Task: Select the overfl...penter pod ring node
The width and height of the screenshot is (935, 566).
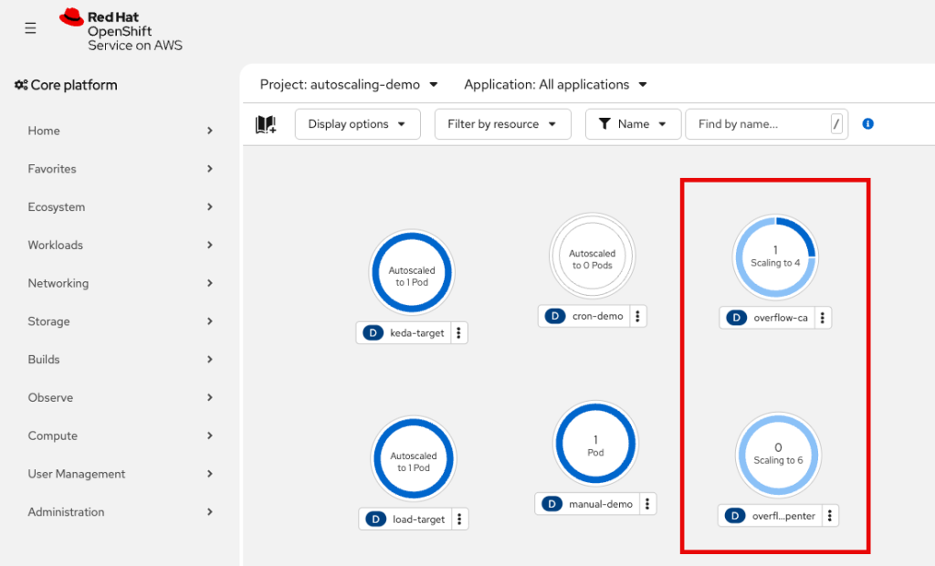Action: pyautogui.click(x=778, y=455)
